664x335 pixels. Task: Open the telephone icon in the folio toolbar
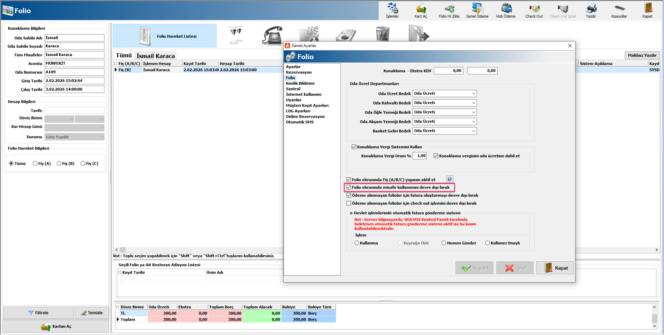[x=272, y=35]
